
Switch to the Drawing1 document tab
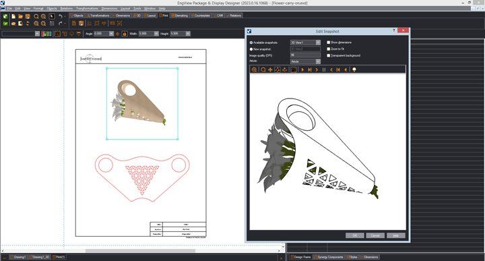point(18,257)
